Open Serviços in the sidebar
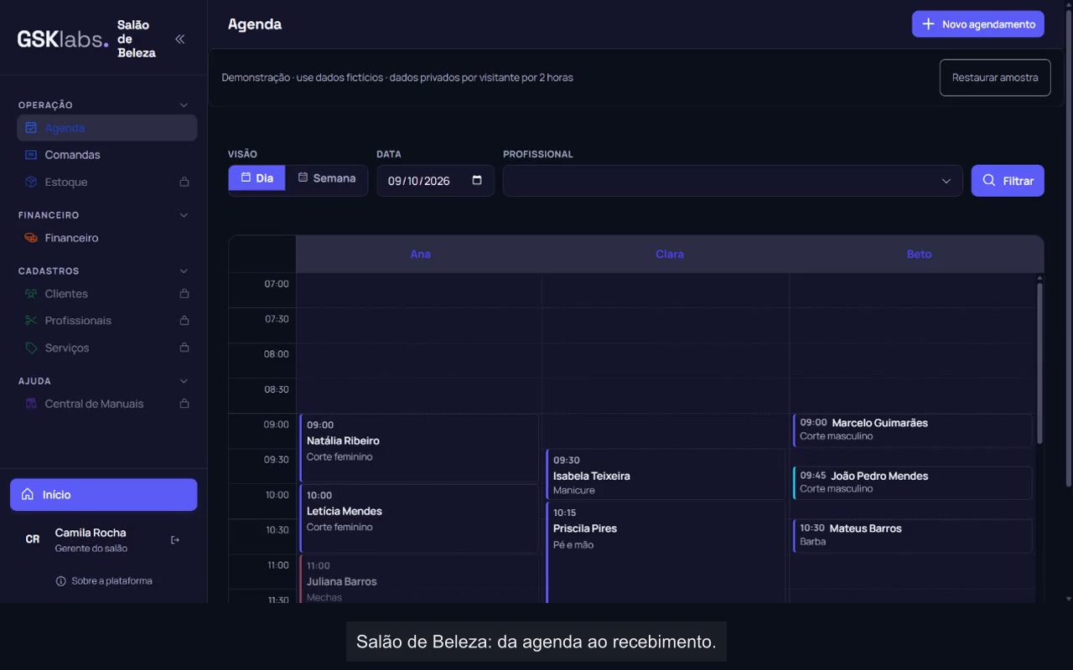This screenshot has width=1073, height=670. pos(106,348)
